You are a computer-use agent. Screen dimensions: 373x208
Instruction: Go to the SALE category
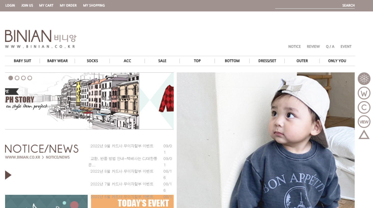pyautogui.click(x=162, y=61)
